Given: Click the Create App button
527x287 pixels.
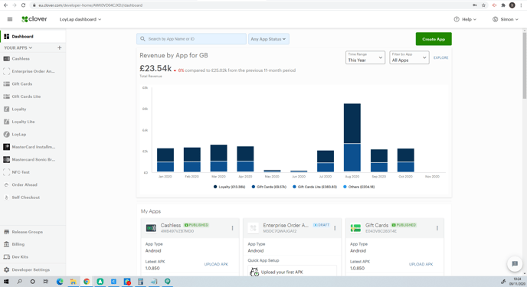Looking at the screenshot, I should coord(434,39).
